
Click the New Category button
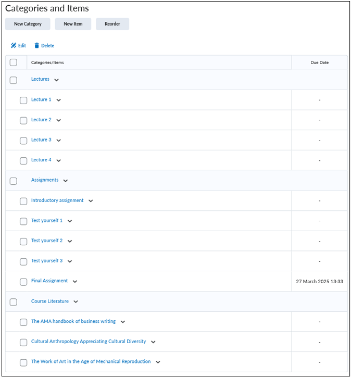point(28,24)
